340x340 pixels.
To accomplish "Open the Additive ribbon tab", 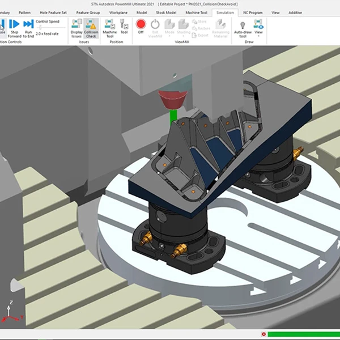I will pos(295,12).
